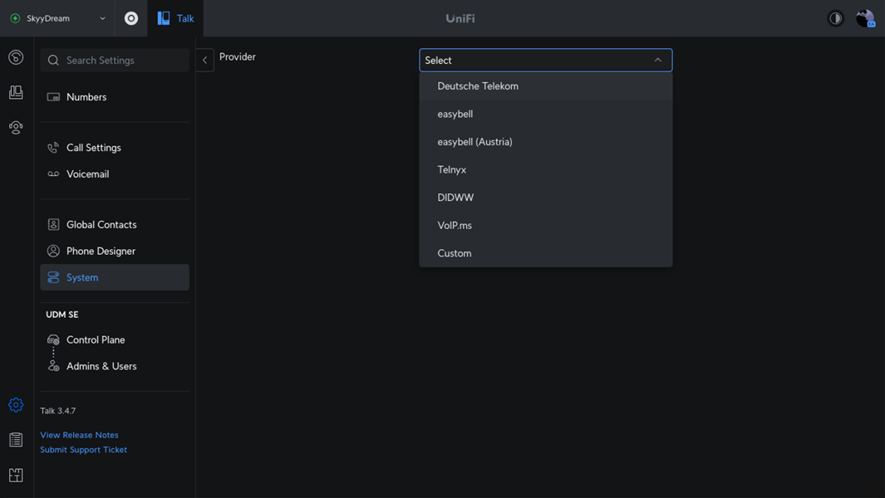885x498 pixels.
Task: Click the UniFi OS round icon in top bar
Action: (x=131, y=18)
